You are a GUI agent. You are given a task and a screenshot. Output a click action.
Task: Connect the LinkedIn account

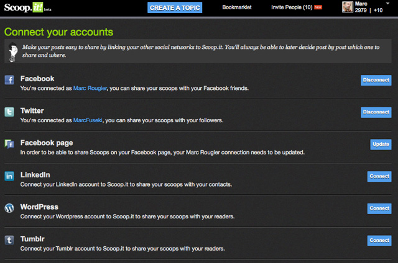coord(379,176)
